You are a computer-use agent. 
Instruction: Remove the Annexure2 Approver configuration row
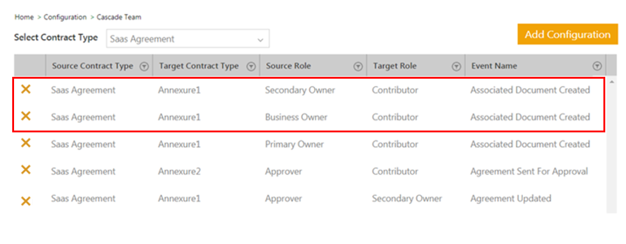[x=26, y=170]
